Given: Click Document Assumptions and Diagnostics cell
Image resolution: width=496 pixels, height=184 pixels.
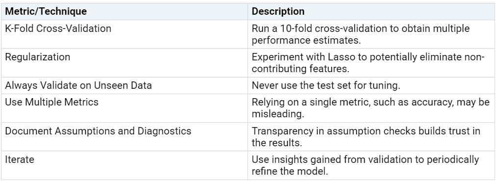Looking at the screenshot, I should click(x=124, y=136).
